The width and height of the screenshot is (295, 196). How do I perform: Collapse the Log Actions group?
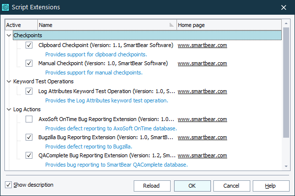point(9,109)
